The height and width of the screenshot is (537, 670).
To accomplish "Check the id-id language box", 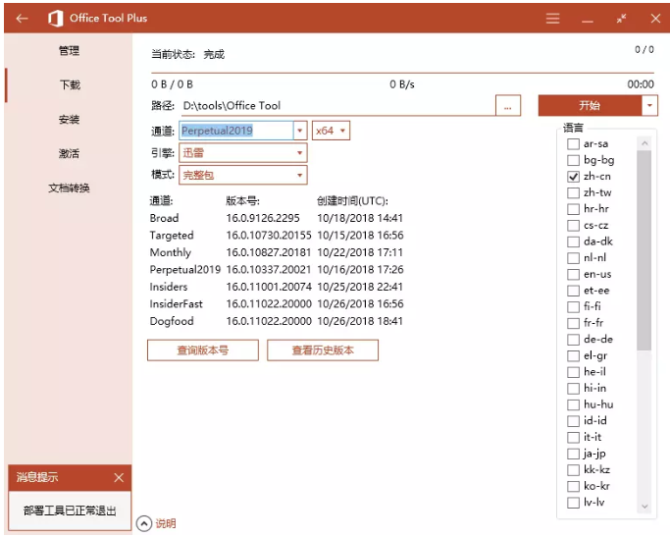I will point(573,421).
